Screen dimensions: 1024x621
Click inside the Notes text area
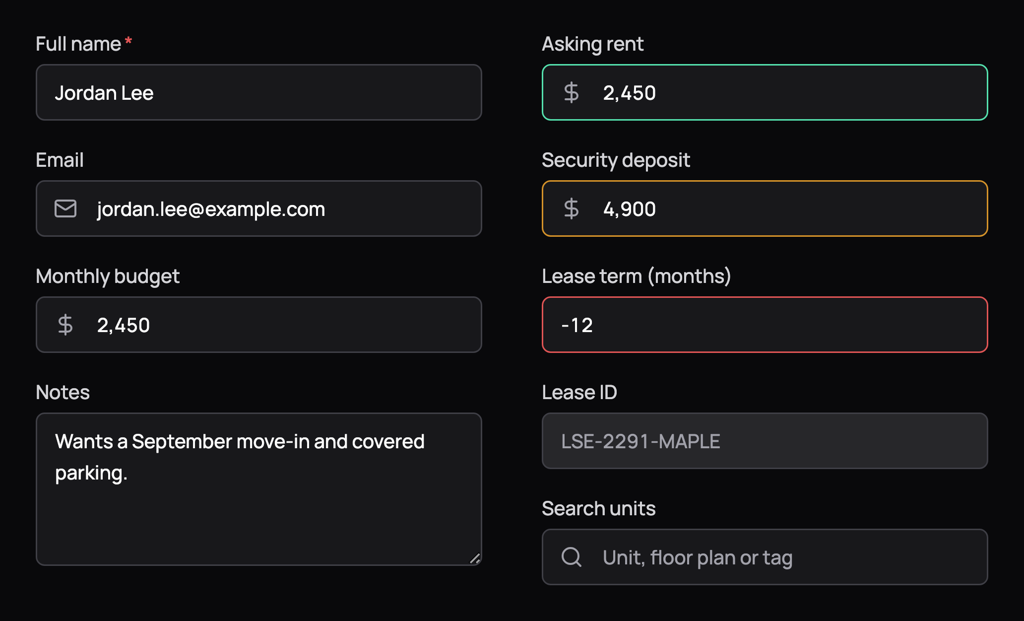tap(258, 489)
